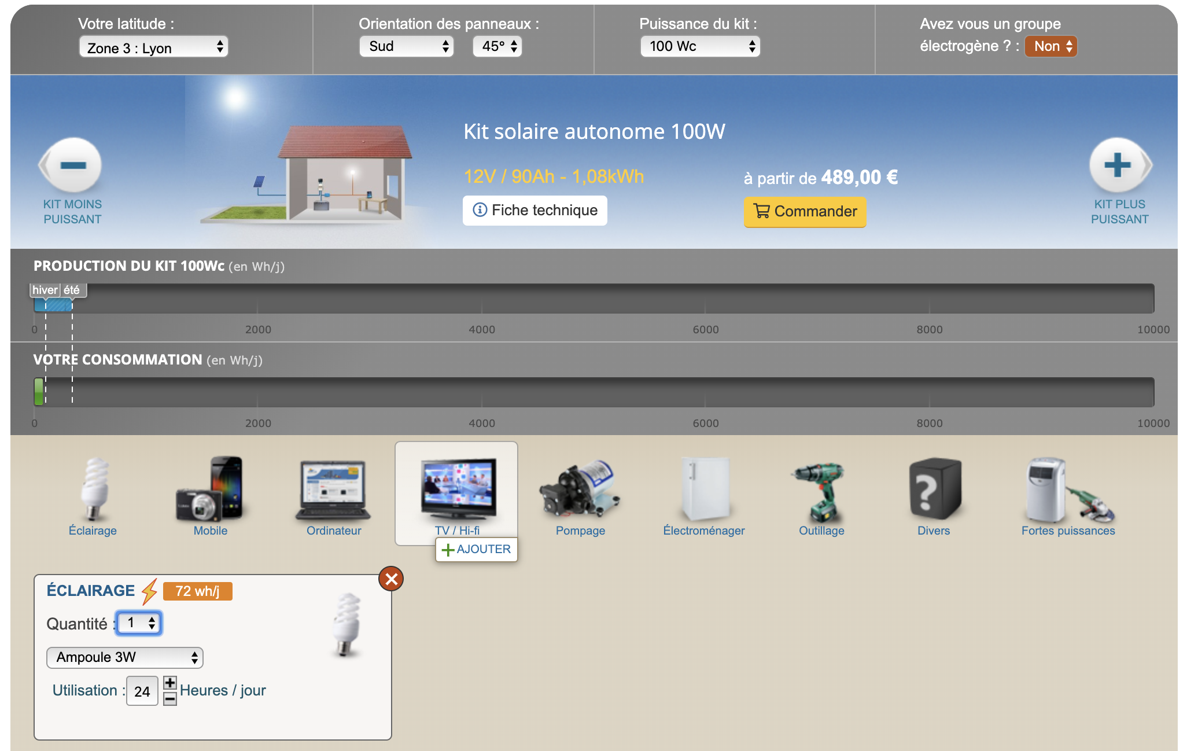Pick the Outillage drill category icon
Image resolution: width=1187 pixels, height=751 pixels.
point(821,491)
